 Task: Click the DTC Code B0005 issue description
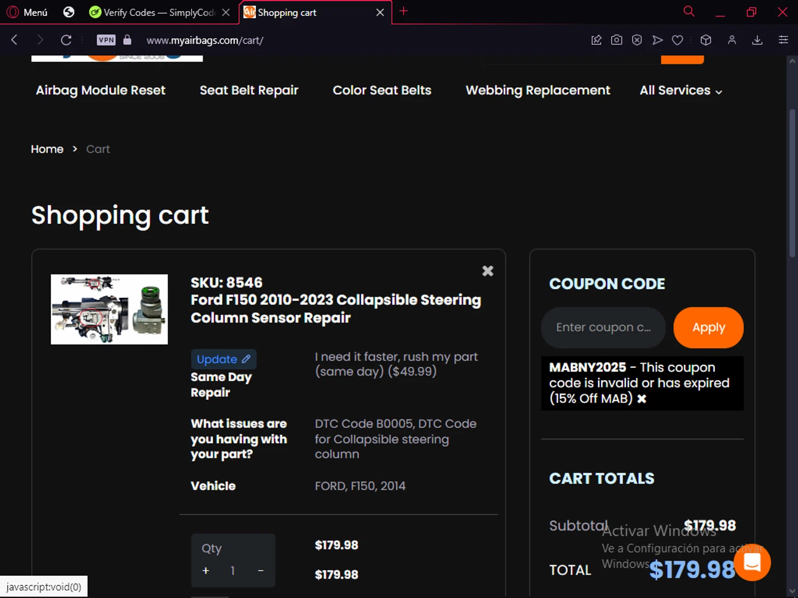(x=396, y=439)
